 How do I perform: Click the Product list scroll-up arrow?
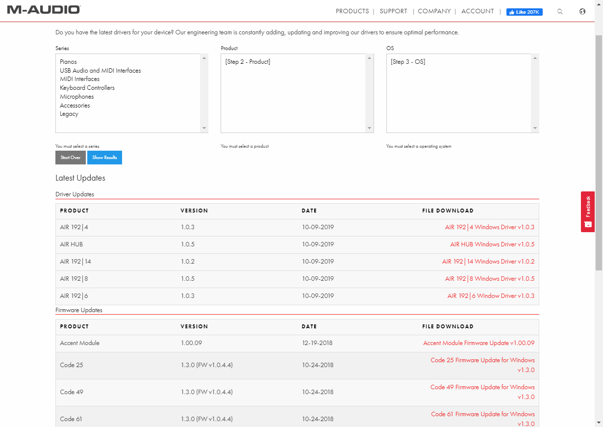click(x=370, y=58)
